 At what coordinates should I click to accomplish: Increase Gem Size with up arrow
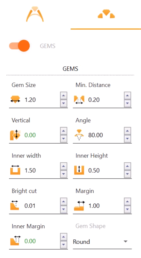pyautogui.click(x=64, y=95)
